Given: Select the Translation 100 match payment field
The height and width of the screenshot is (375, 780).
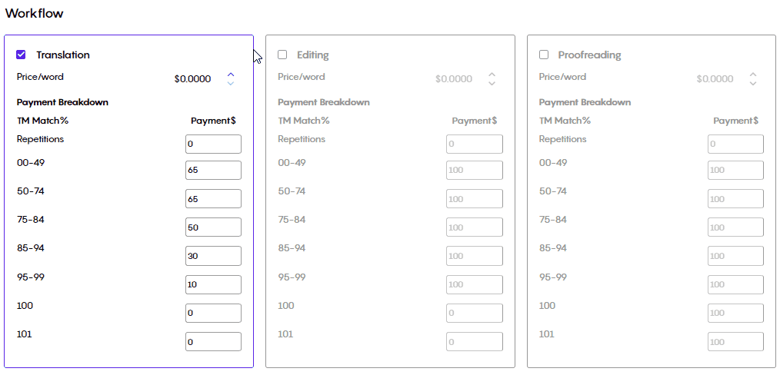Looking at the screenshot, I should point(213,313).
